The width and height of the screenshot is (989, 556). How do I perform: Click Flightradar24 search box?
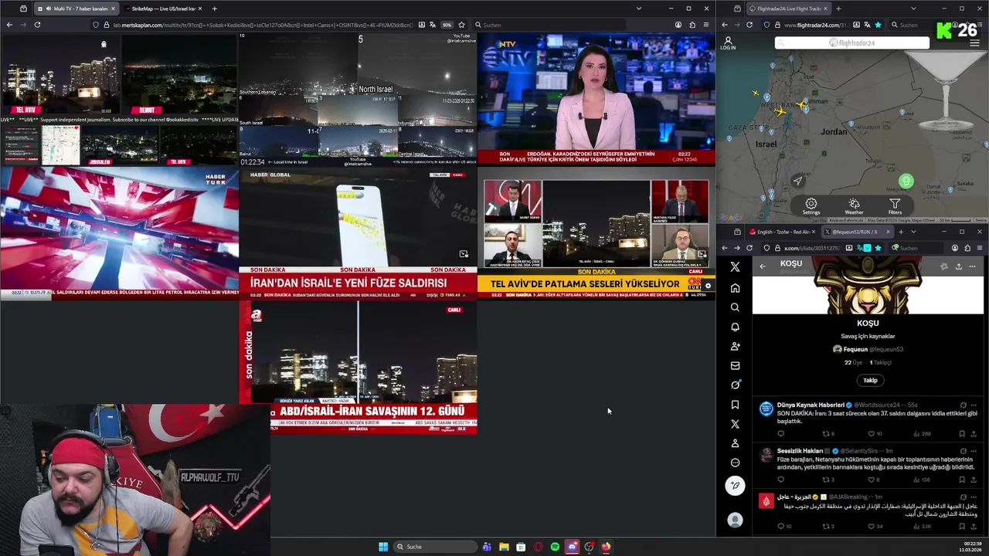(852, 43)
